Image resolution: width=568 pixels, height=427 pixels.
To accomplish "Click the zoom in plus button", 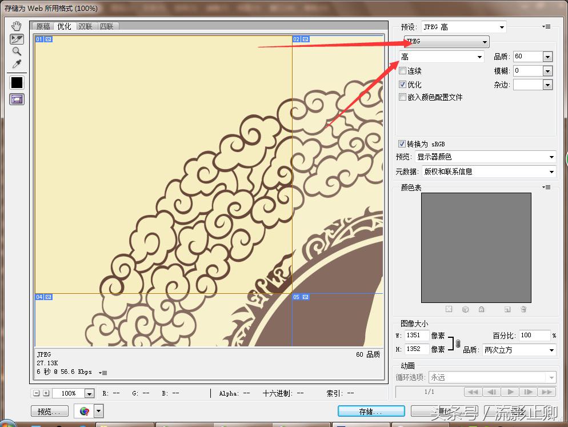I will click(x=46, y=393).
